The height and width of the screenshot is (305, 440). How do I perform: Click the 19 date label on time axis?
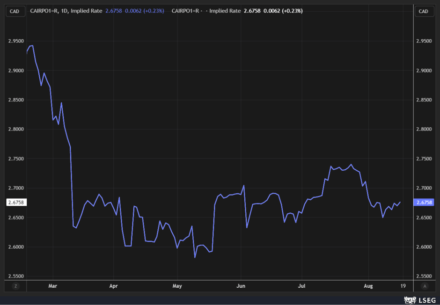tap(403, 285)
